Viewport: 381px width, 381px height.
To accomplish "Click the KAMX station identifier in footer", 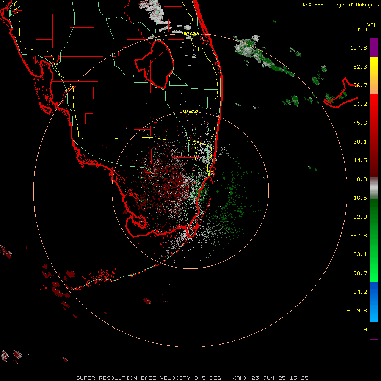I will coord(240,378).
